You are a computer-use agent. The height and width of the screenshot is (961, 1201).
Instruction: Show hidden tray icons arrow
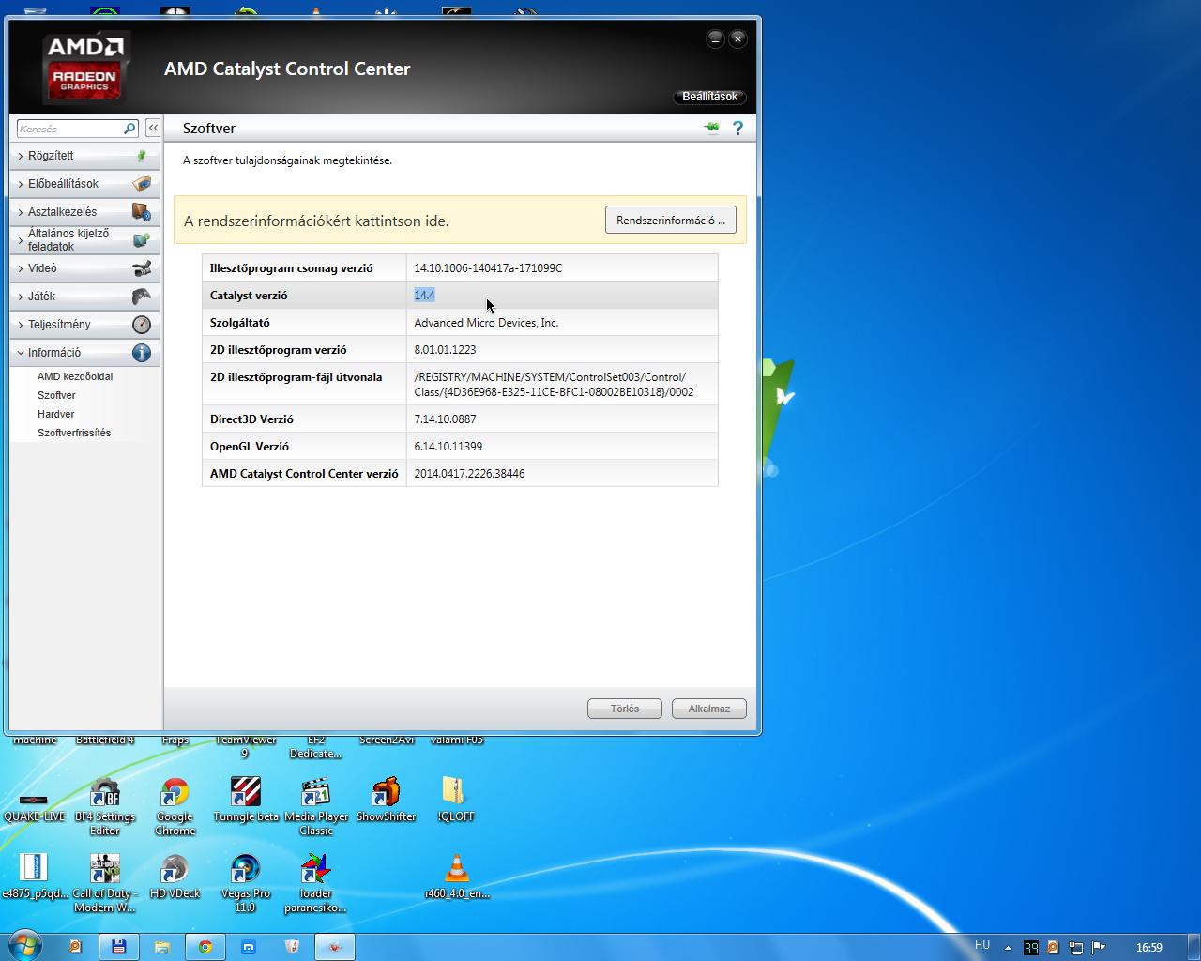coord(1009,948)
